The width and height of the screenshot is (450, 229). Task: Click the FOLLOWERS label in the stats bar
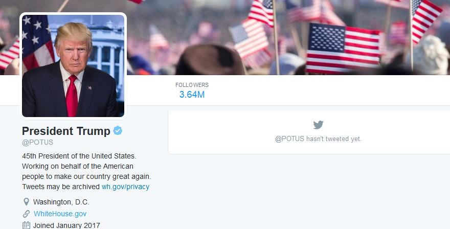pos(192,85)
